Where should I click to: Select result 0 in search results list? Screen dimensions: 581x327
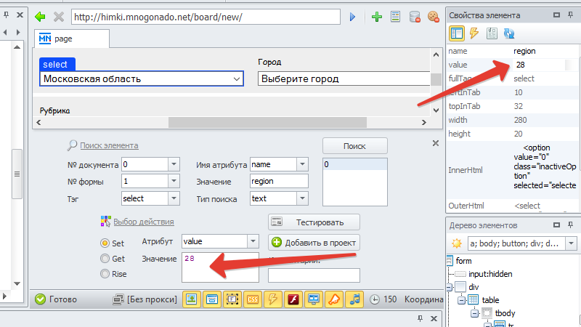[x=355, y=164]
